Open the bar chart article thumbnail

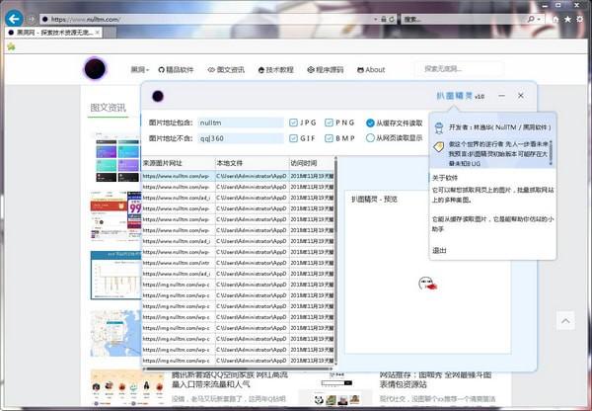pyautogui.click(x=115, y=275)
